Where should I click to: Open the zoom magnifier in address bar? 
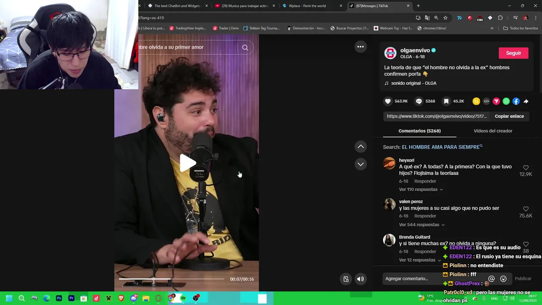[x=436, y=18]
